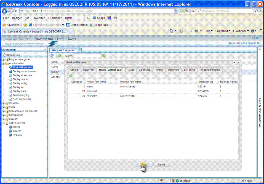Viewport: 264px width, 184px height.
Task: Click blocked popup status bar icon
Action: click(x=172, y=181)
